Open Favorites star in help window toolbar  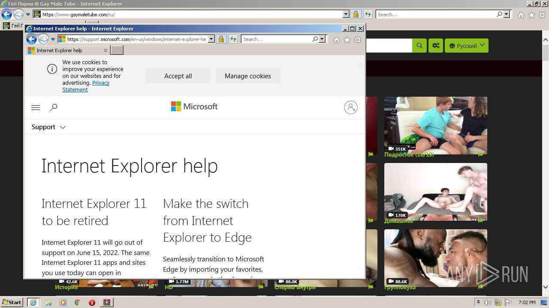[347, 40]
